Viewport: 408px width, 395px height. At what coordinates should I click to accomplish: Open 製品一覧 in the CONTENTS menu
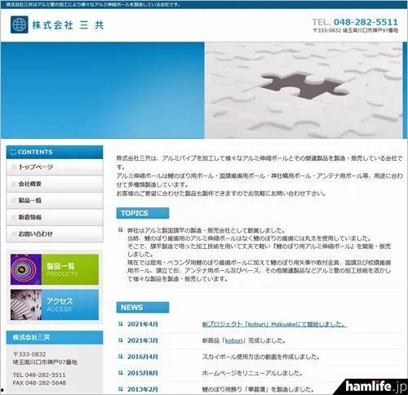(x=55, y=201)
